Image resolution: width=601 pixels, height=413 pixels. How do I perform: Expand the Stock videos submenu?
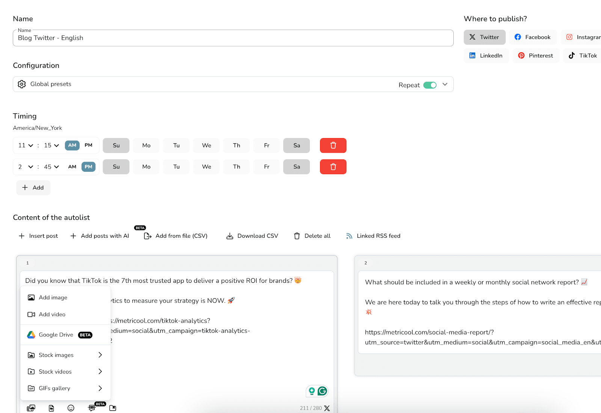tap(55, 371)
